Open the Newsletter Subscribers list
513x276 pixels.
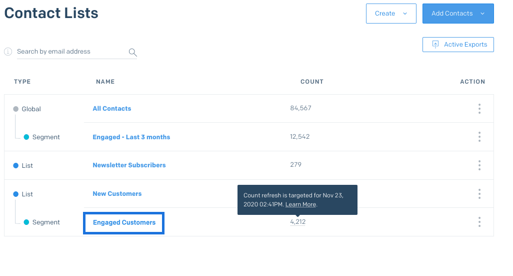coord(129,165)
